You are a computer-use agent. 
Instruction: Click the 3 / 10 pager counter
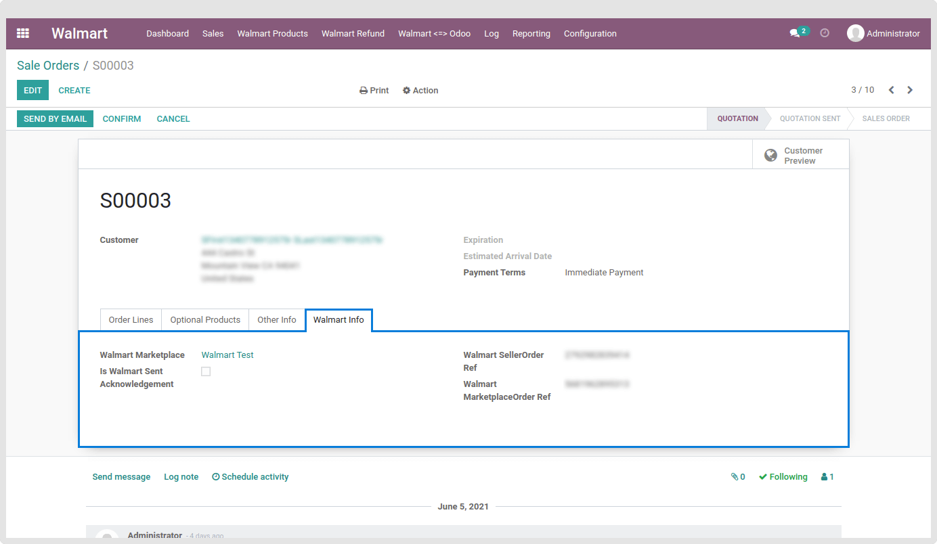tap(863, 90)
